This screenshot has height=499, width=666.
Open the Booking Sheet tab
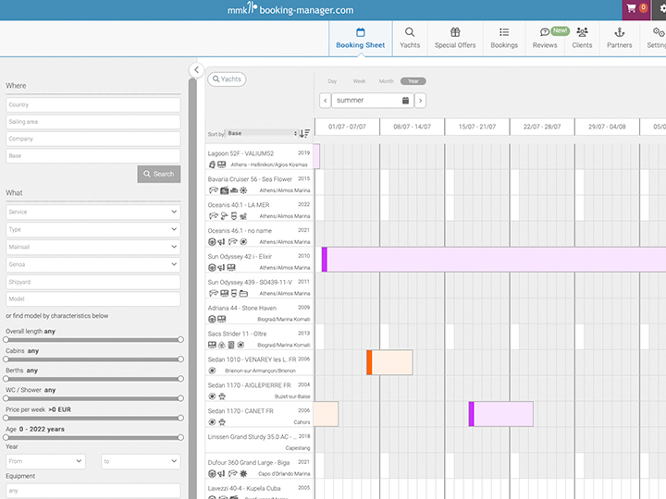coord(360,39)
